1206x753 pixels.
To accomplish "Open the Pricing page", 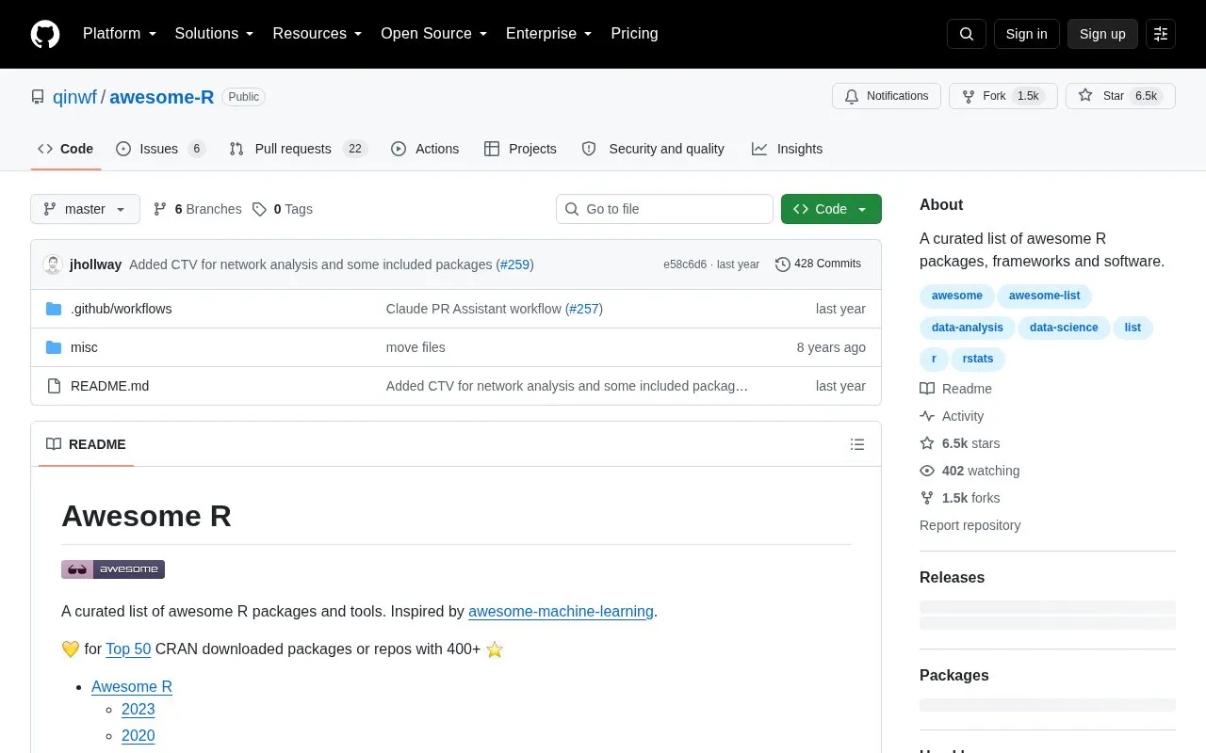I will pos(634,34).
